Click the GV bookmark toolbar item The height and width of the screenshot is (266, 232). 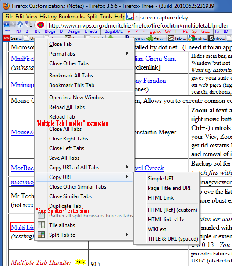(x=168, y=31)
